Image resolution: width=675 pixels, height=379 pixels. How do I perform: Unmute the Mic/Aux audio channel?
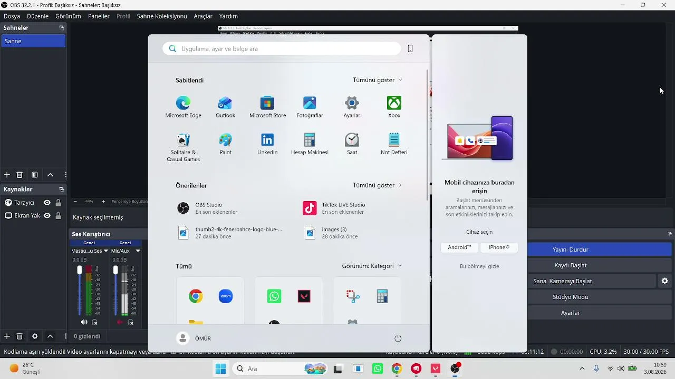tap(120, 322)
